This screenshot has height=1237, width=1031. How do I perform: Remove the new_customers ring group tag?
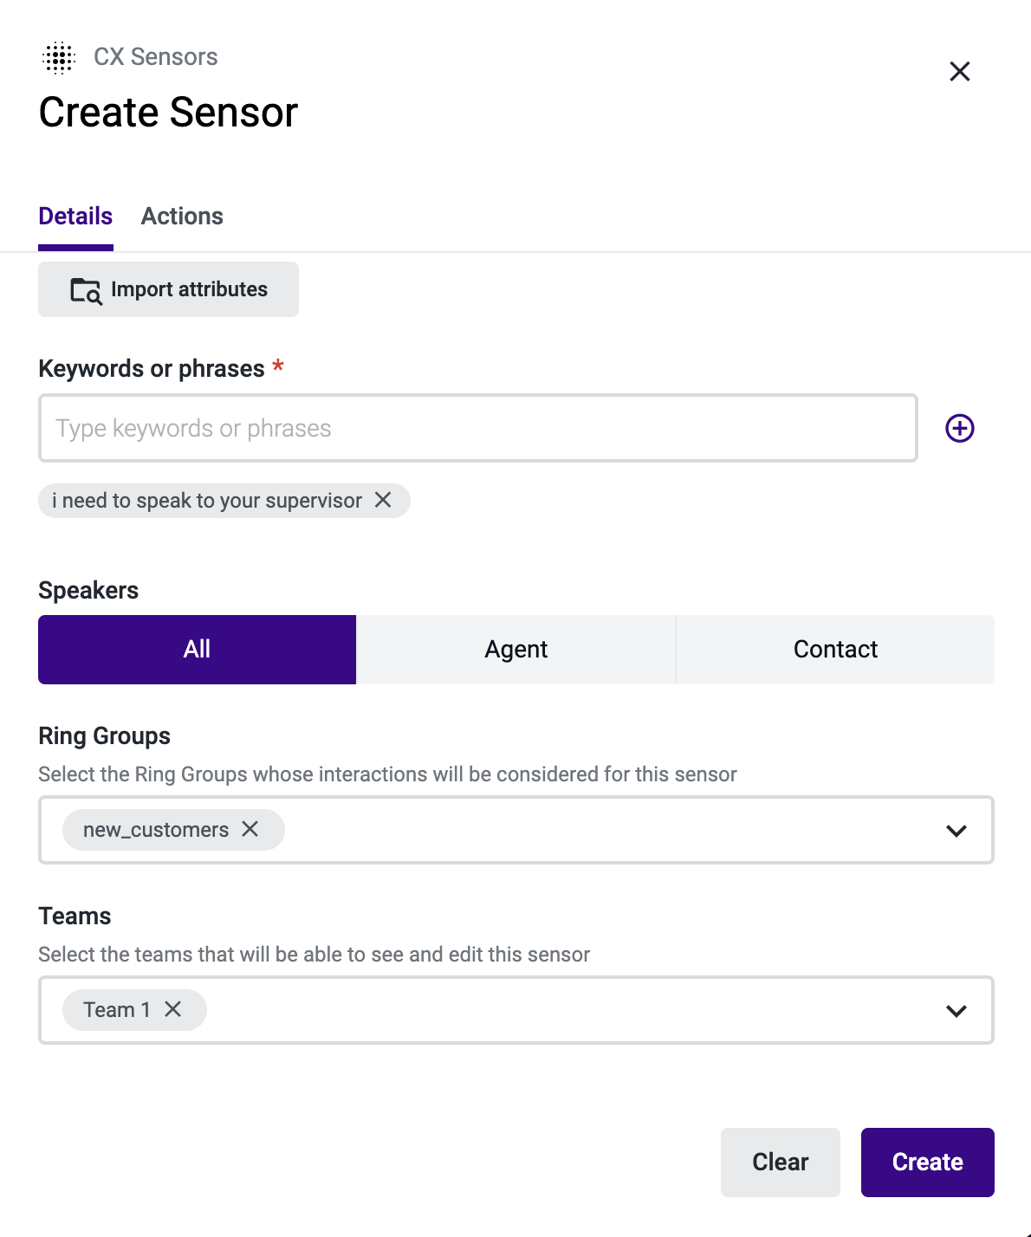(250, 829)
